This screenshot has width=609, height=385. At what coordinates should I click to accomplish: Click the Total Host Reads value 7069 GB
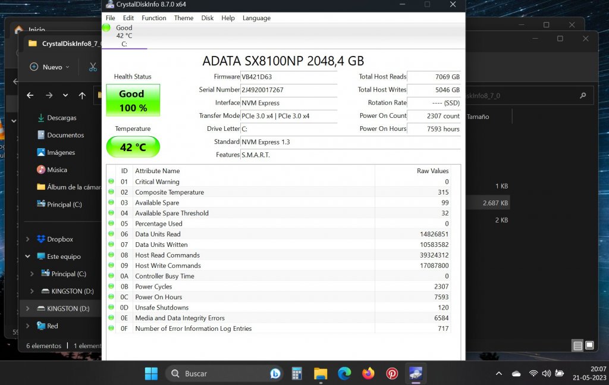pos(434,77)
